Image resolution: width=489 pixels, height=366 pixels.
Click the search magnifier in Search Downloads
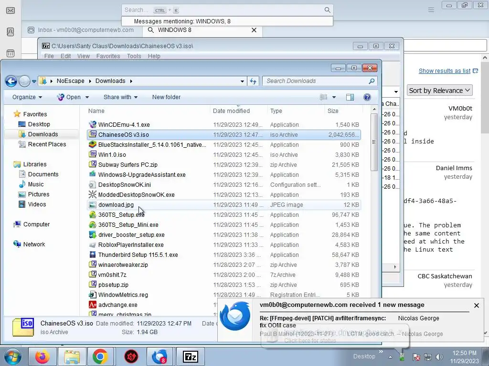click(372, 81)
